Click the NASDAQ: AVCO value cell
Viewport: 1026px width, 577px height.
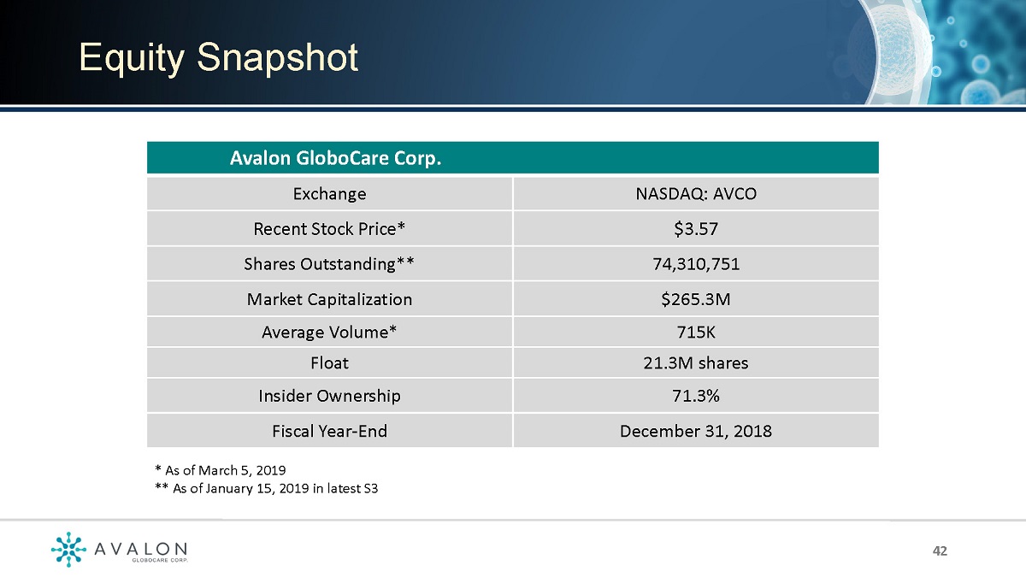click(695, 194)
